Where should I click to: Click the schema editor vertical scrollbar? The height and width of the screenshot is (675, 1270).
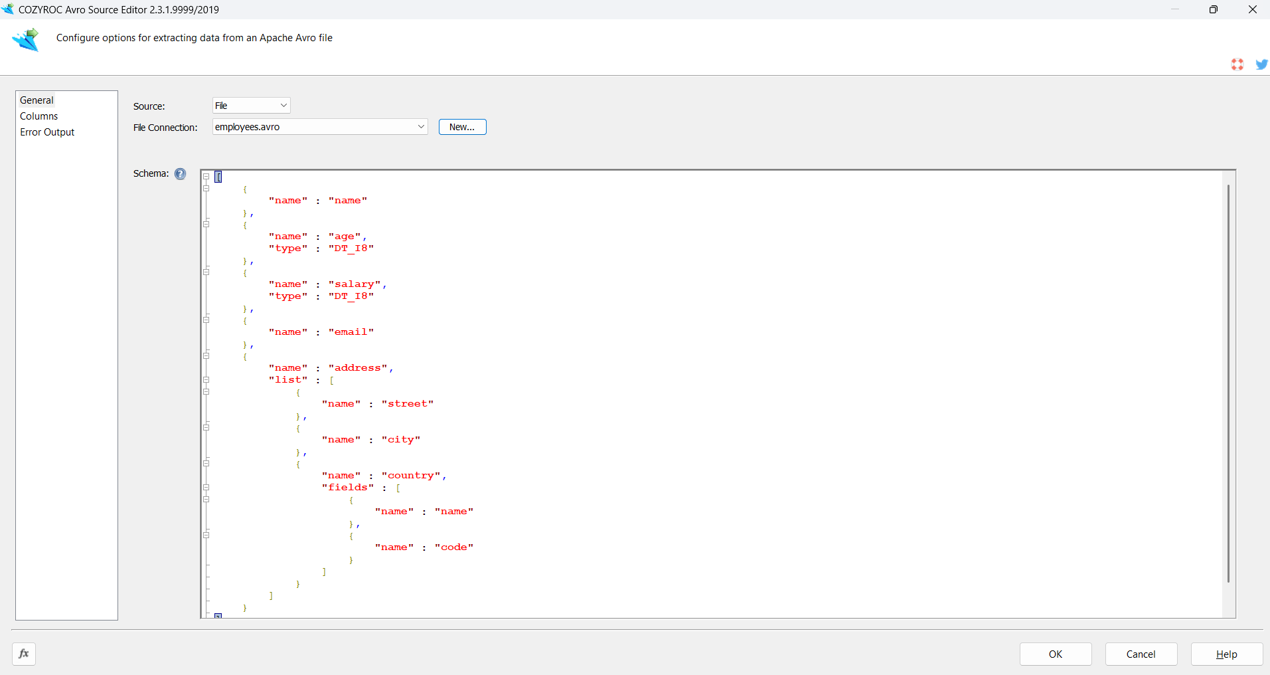1228,383
